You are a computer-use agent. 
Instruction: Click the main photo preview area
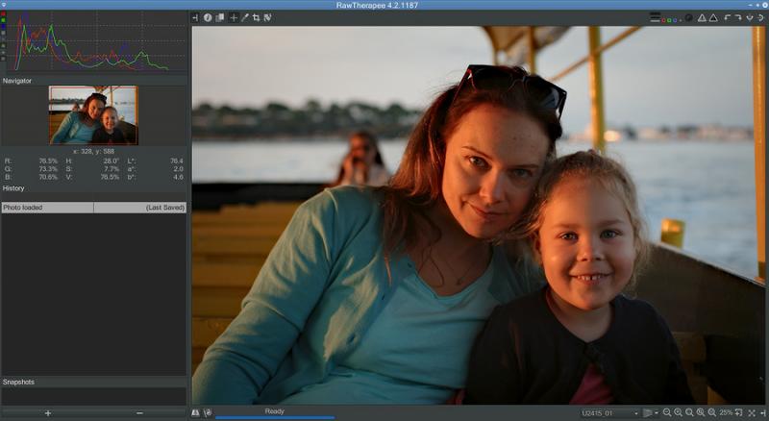pos(478,215)
